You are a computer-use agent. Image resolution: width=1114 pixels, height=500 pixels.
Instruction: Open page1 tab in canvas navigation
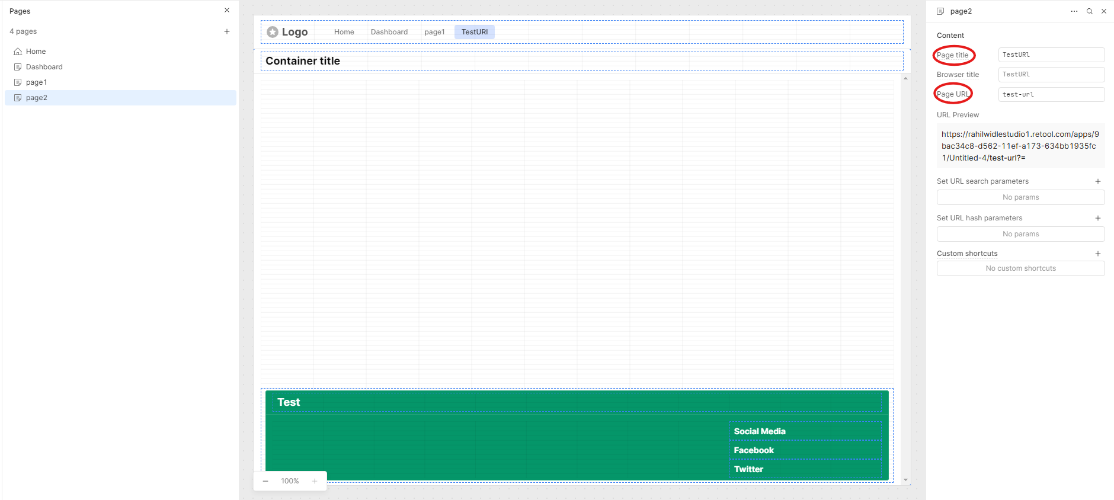434,32
